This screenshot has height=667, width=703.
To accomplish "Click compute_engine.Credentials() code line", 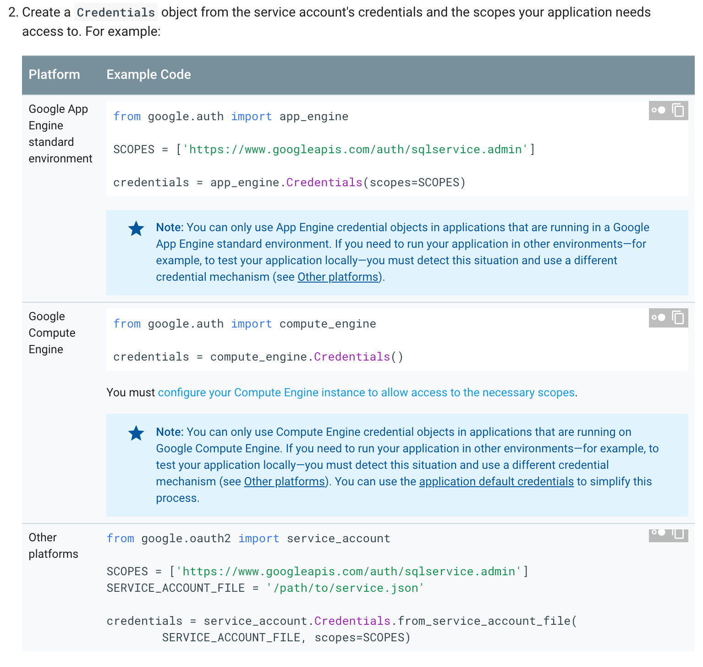I will 258,357.
